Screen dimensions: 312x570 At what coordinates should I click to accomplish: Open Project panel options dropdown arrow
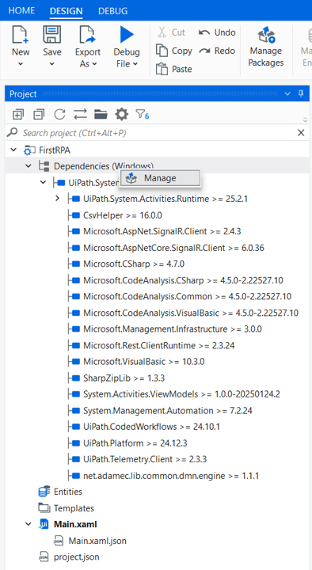[x=287, y=94]
